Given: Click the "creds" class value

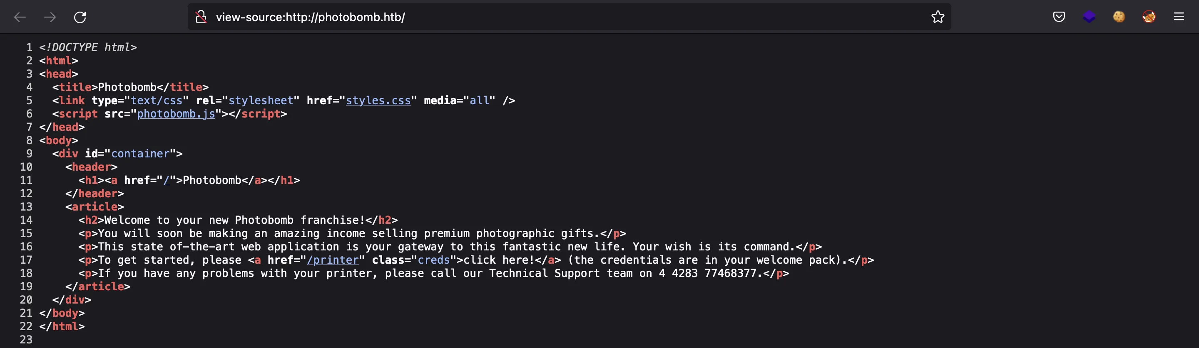Looking at the screenshot, I should [x=434, y=260].
